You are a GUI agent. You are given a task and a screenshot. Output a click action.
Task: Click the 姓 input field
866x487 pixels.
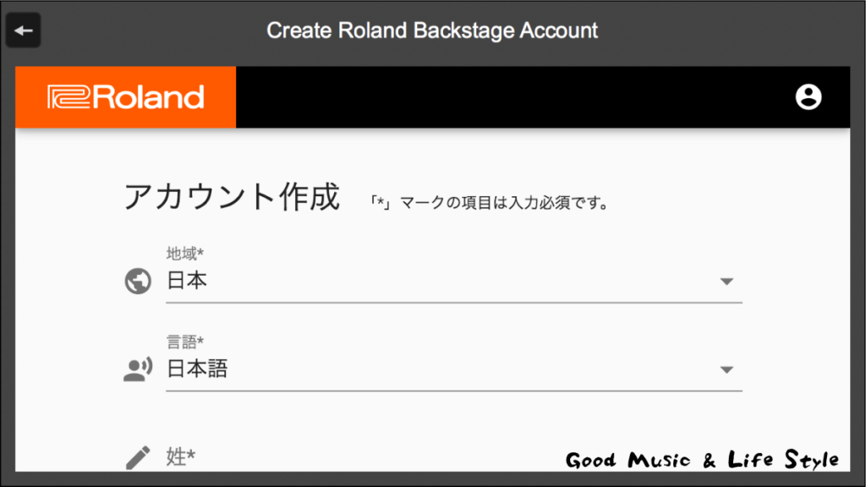point(454,457)
